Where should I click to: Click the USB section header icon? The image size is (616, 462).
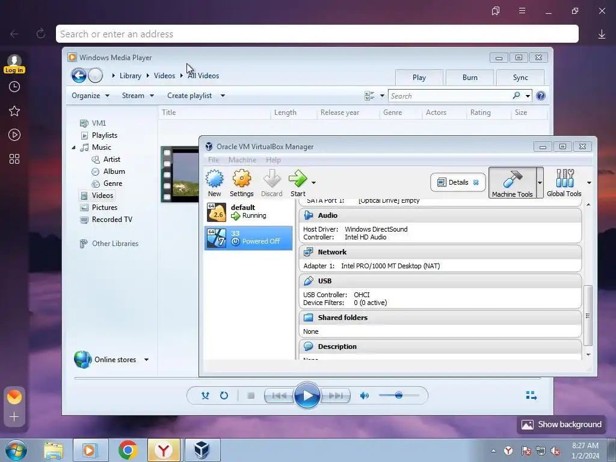pos(309,281)
